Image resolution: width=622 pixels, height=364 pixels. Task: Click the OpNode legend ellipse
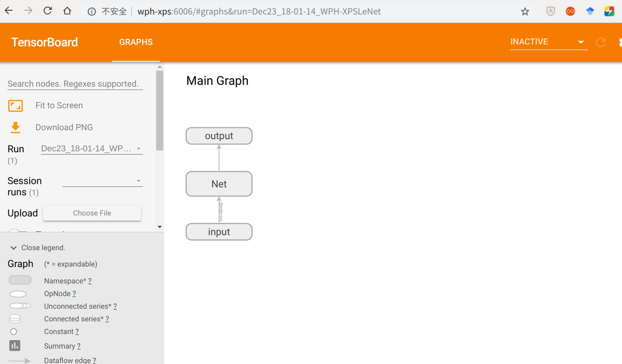pyautogui.click(x=18, y=294)
